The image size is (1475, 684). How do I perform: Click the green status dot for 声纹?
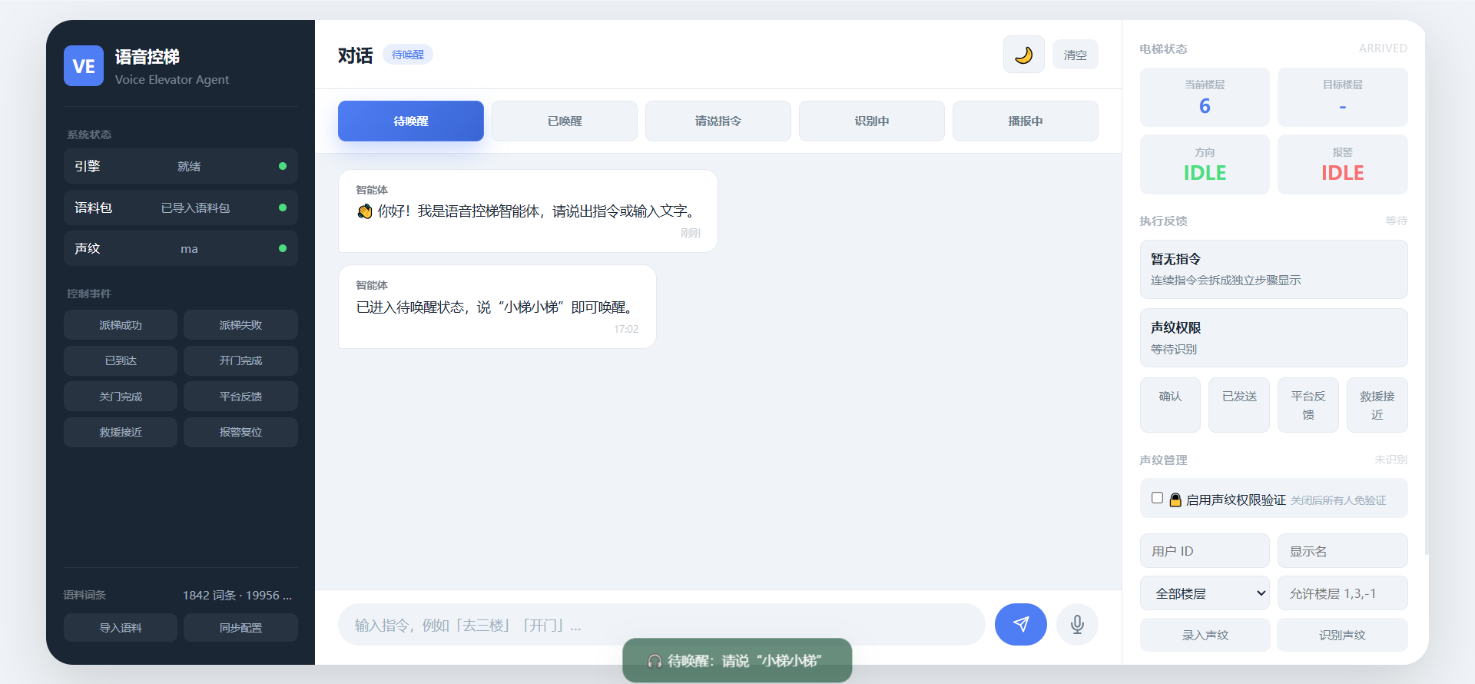pyautogui.click(x=283, y=248)
